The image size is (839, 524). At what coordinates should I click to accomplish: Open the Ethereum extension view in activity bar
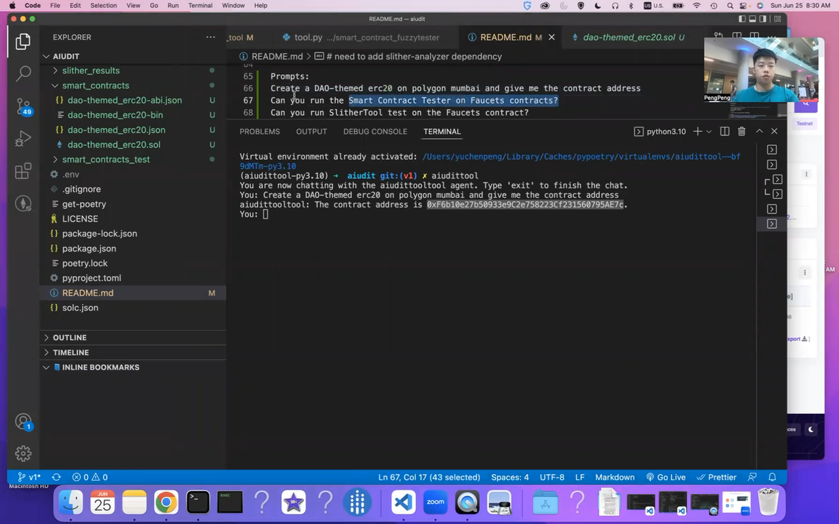point(23,204)
